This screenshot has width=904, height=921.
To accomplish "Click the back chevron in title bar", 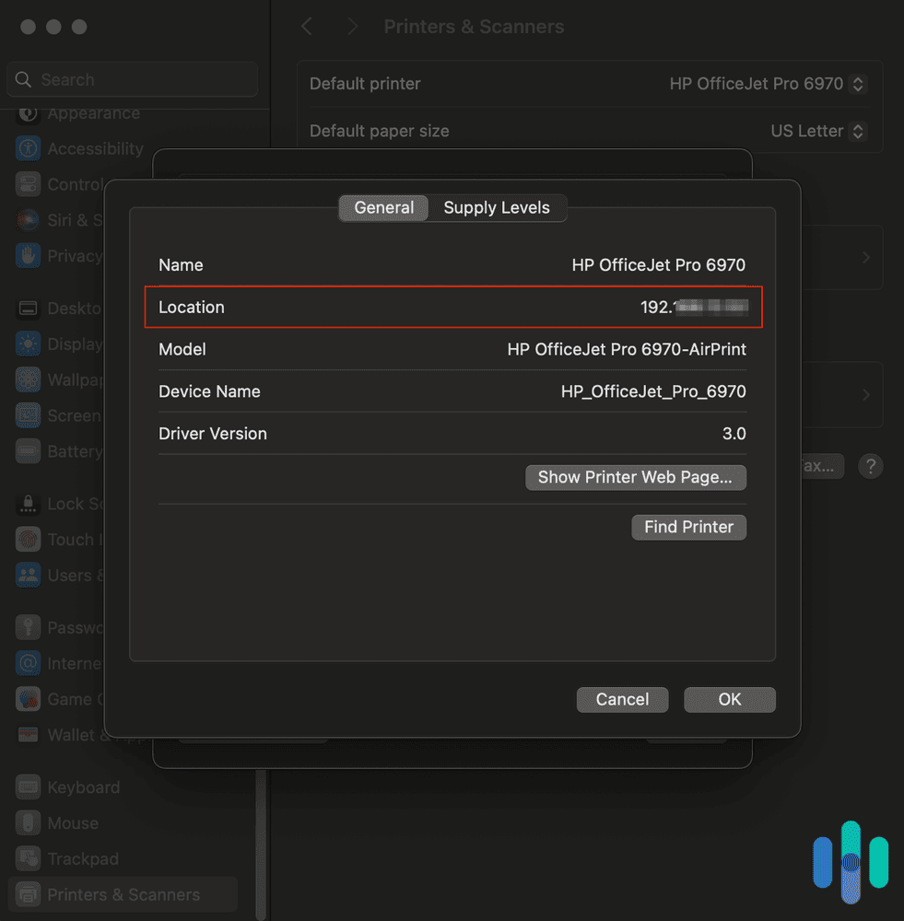I will (x=308, y=28).
